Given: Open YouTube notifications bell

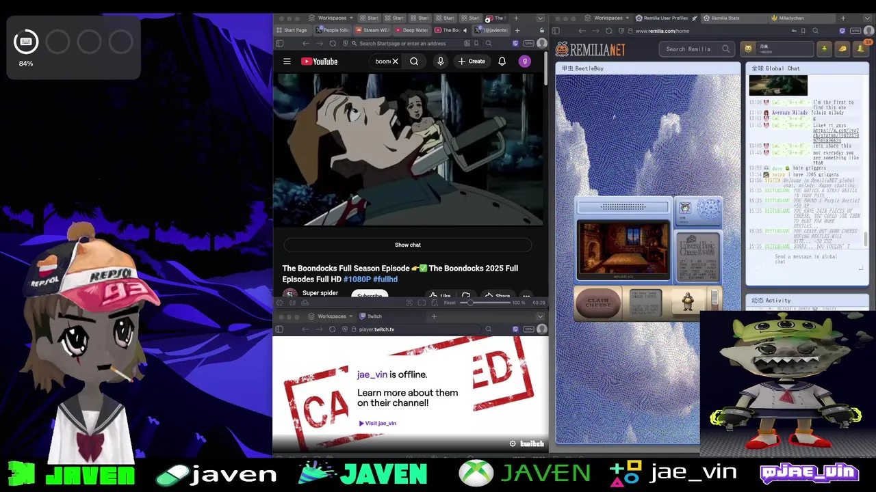Looking at the screenshot, I should [502, 61].
